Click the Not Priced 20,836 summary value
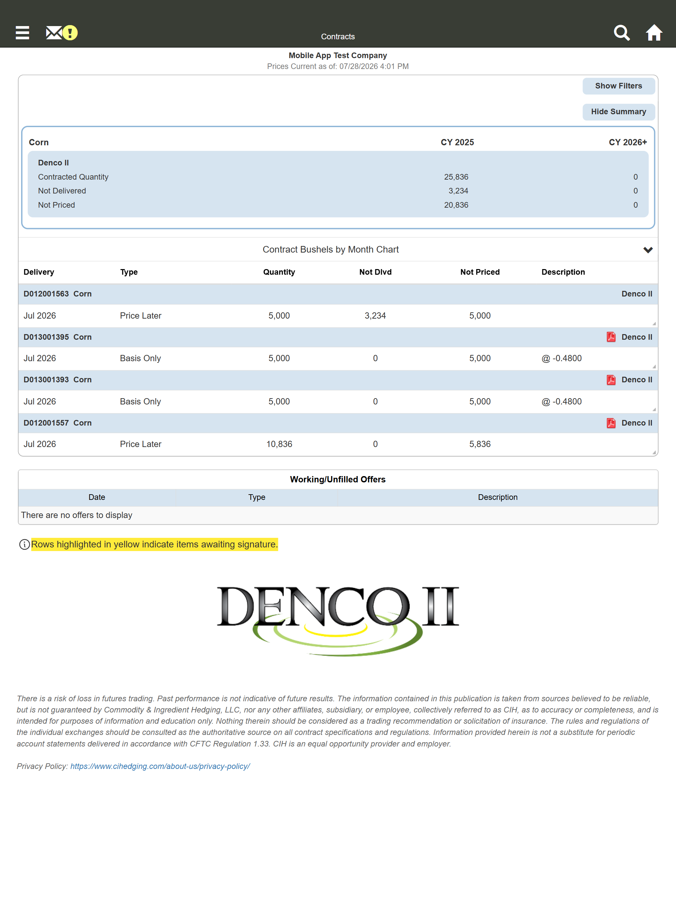Viewport: 676px width, 902px height. (456, 205)
